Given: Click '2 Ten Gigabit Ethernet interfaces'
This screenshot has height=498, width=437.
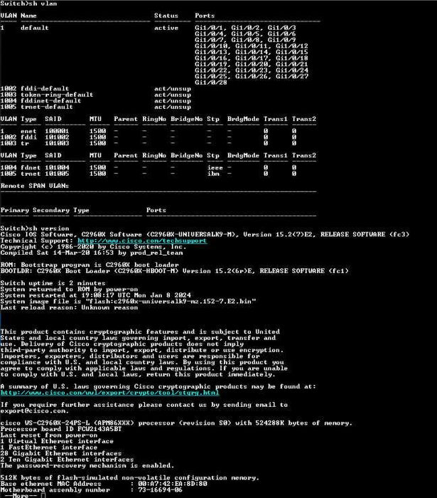Looking at the screenshot, I should 68,460.
